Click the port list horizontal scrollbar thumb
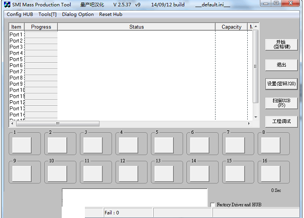This screenshot has width=304, height=218. point(57,123)
